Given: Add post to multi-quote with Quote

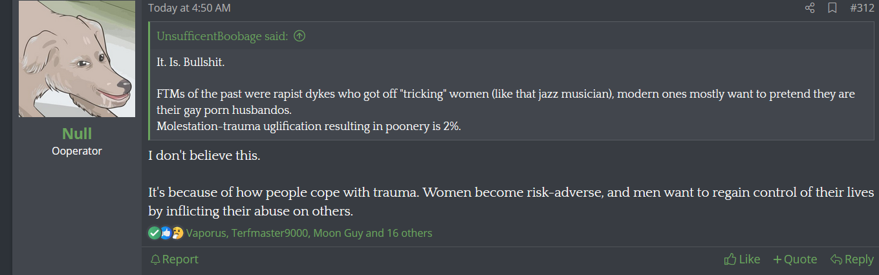Looking at the screenshot, I should [x=795, y=259].
